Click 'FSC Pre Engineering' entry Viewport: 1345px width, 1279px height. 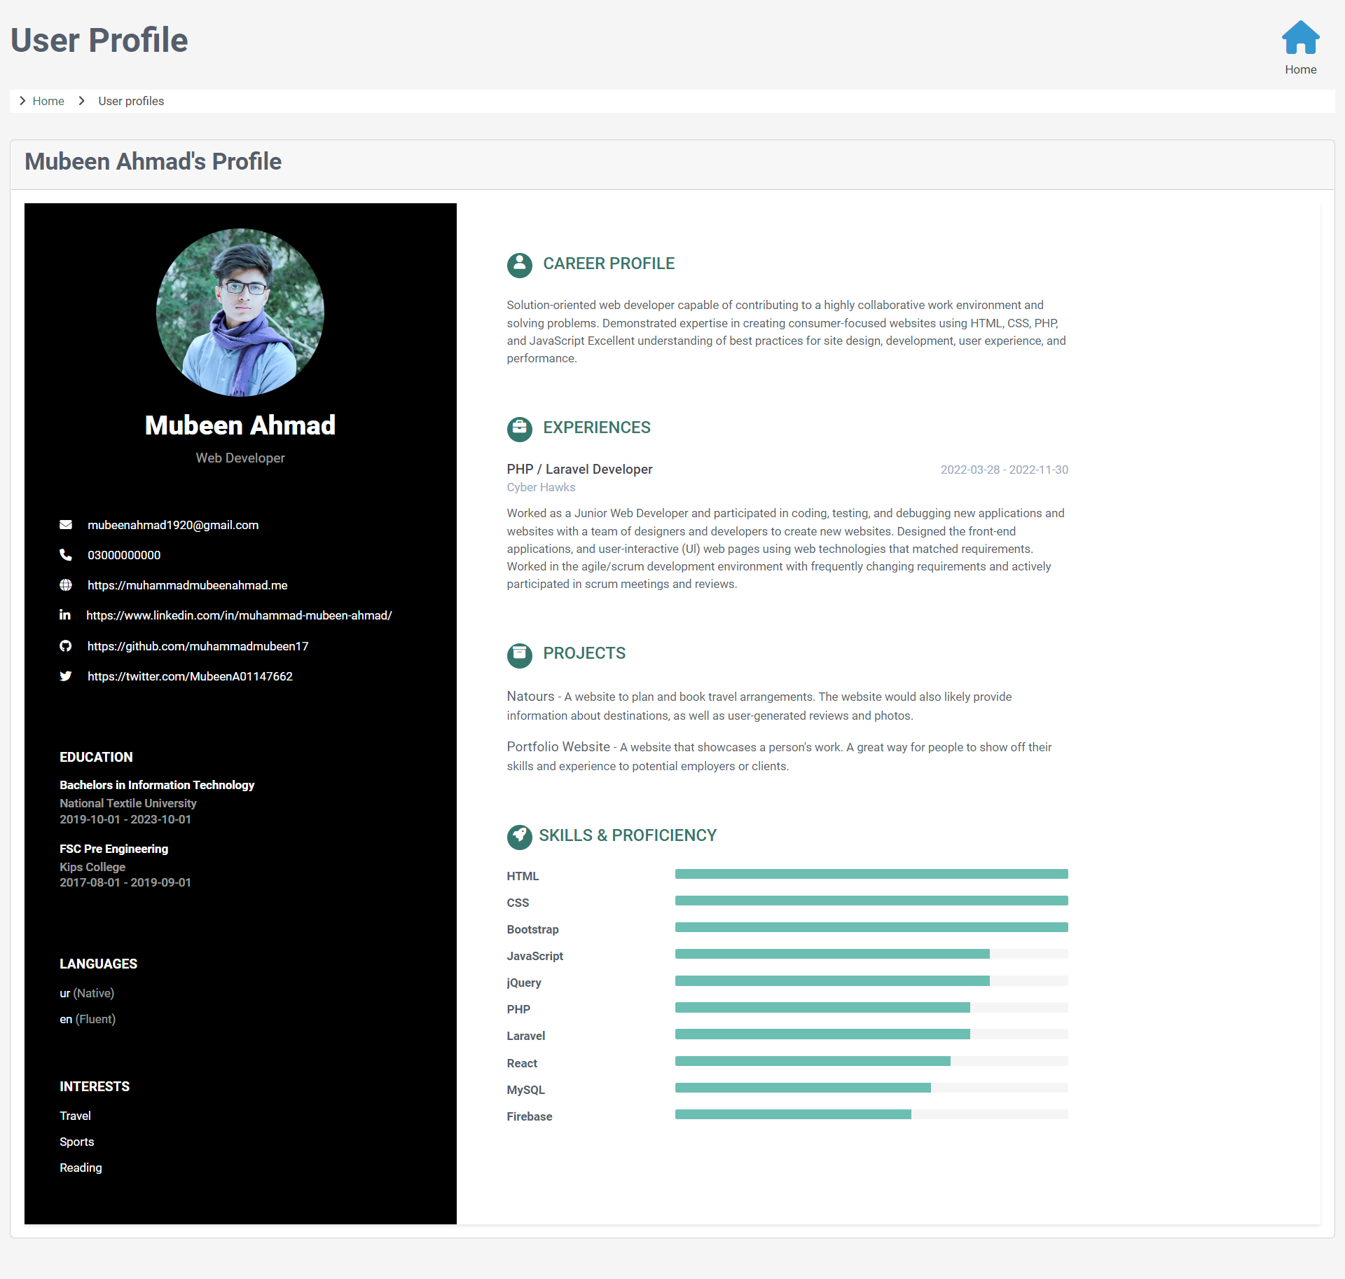point(113,849)
